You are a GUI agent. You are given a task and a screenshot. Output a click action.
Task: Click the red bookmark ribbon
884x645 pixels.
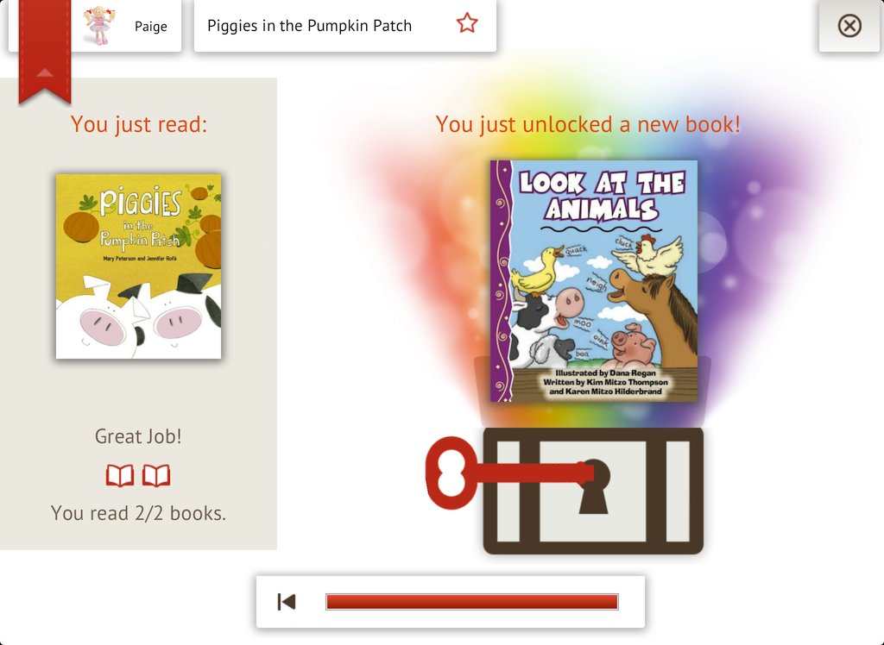tap(45, 52)
